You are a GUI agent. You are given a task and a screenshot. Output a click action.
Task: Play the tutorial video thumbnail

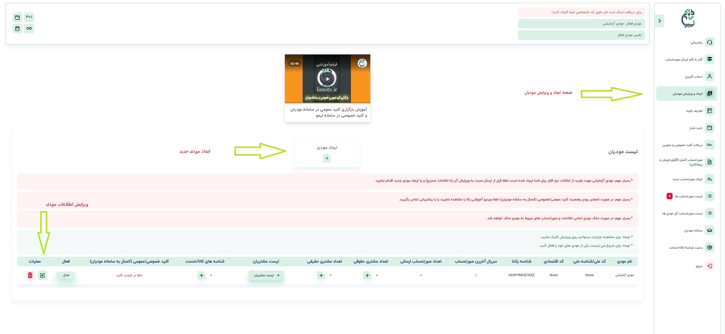[x=327, y=79]
